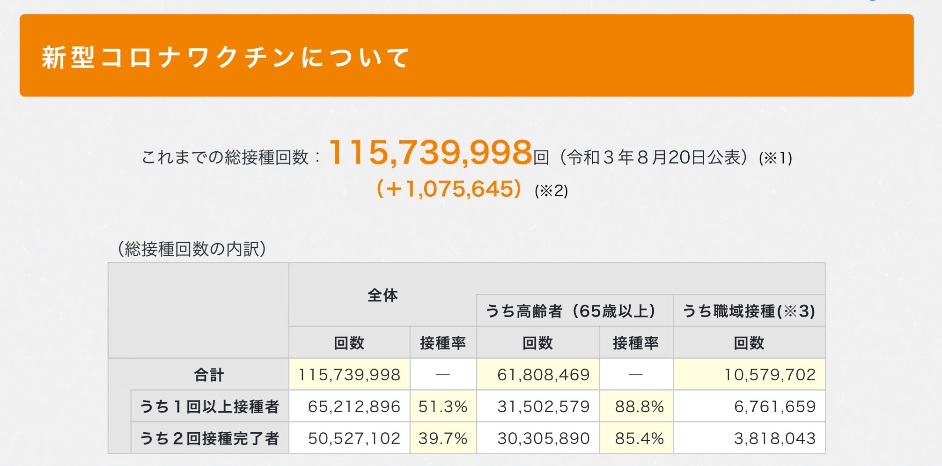Image resolution: width=942 pixels, height=466 pixels.
Task: Click the 65,212,896 first-dose count cell
Action: (x=354, y=407)
